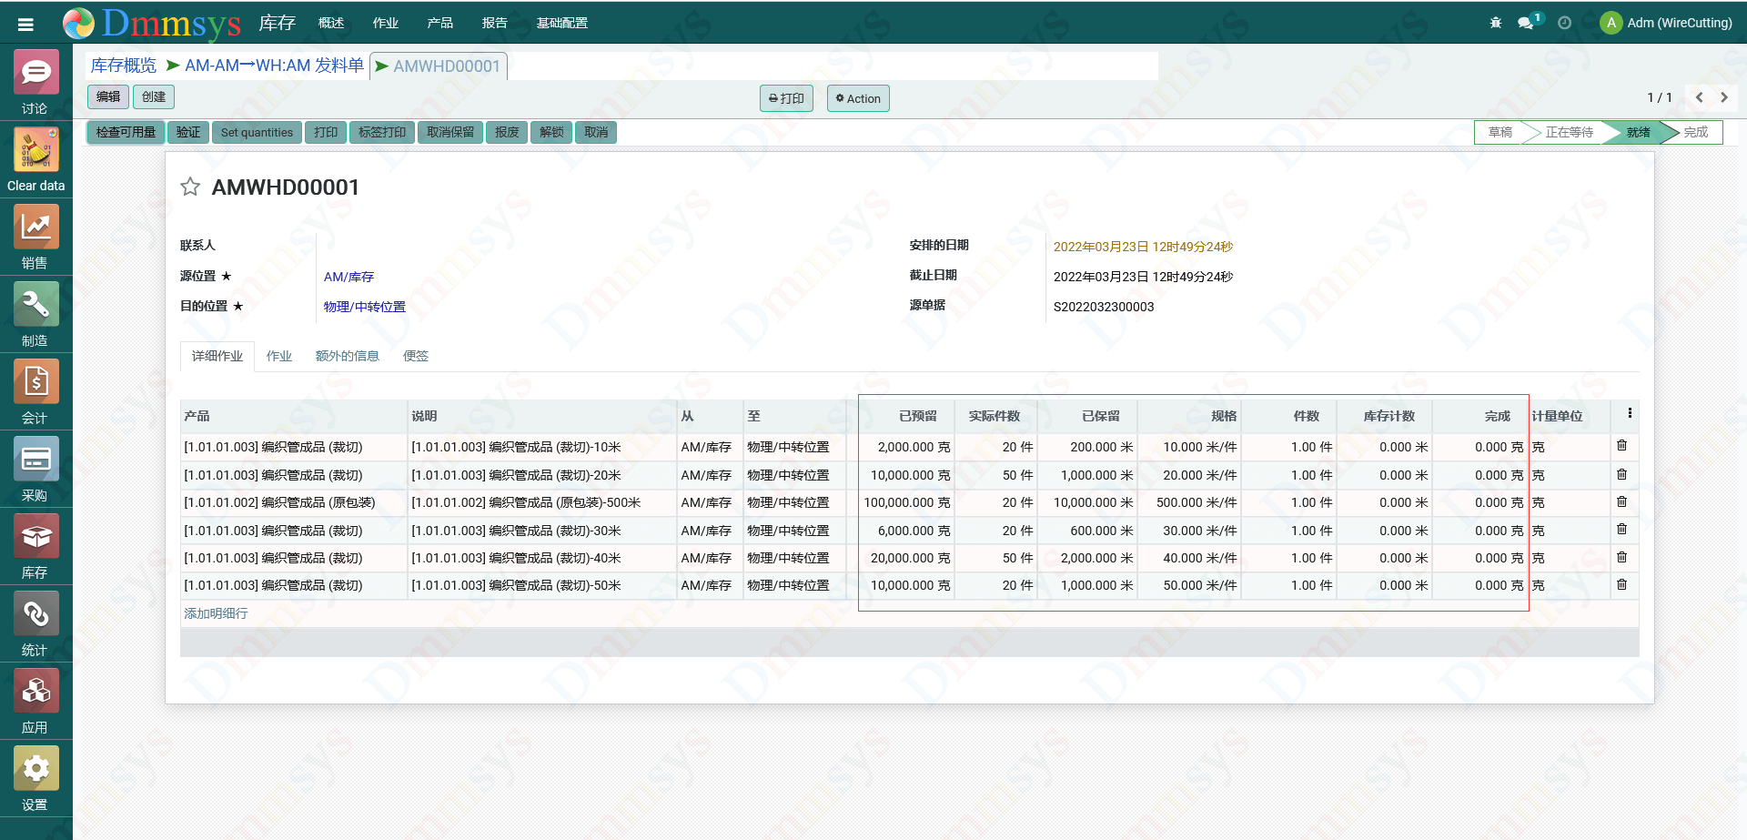Open the table column options menu

tap(1630, 413)
